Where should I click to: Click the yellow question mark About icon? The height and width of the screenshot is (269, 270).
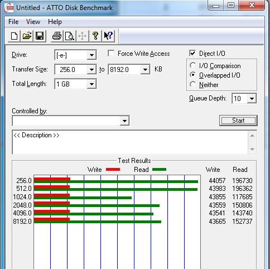pyautogui.click(x=95, y=36)
